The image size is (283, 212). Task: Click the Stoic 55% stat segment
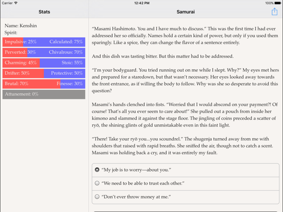point(63,63)
